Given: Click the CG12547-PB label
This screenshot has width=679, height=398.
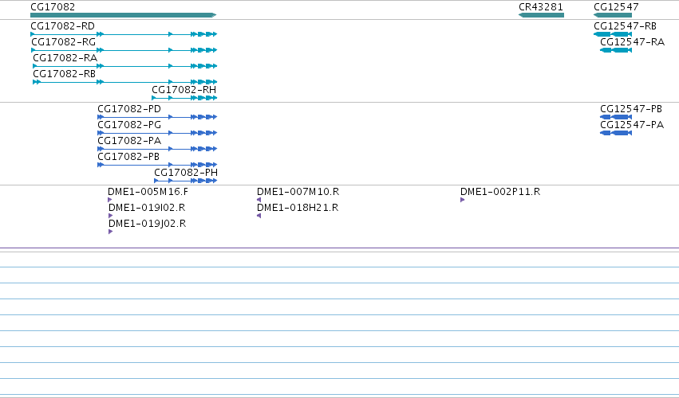Looking at the screenshot, I should [631, 109].
